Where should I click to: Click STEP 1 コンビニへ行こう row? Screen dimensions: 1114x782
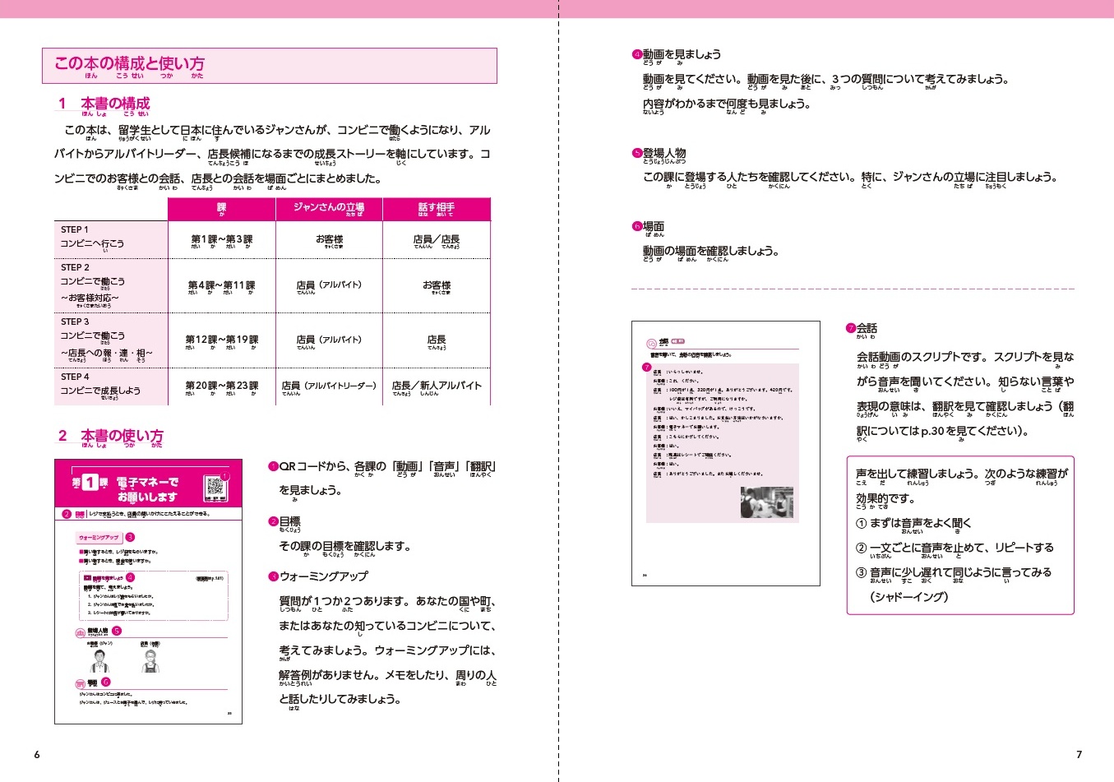coord(110,239)
